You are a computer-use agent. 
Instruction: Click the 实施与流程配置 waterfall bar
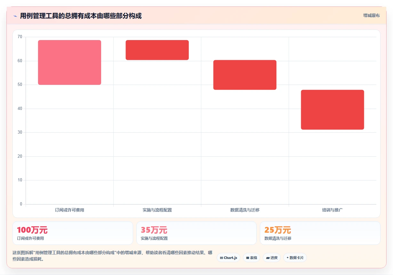(x=157, y=50)
